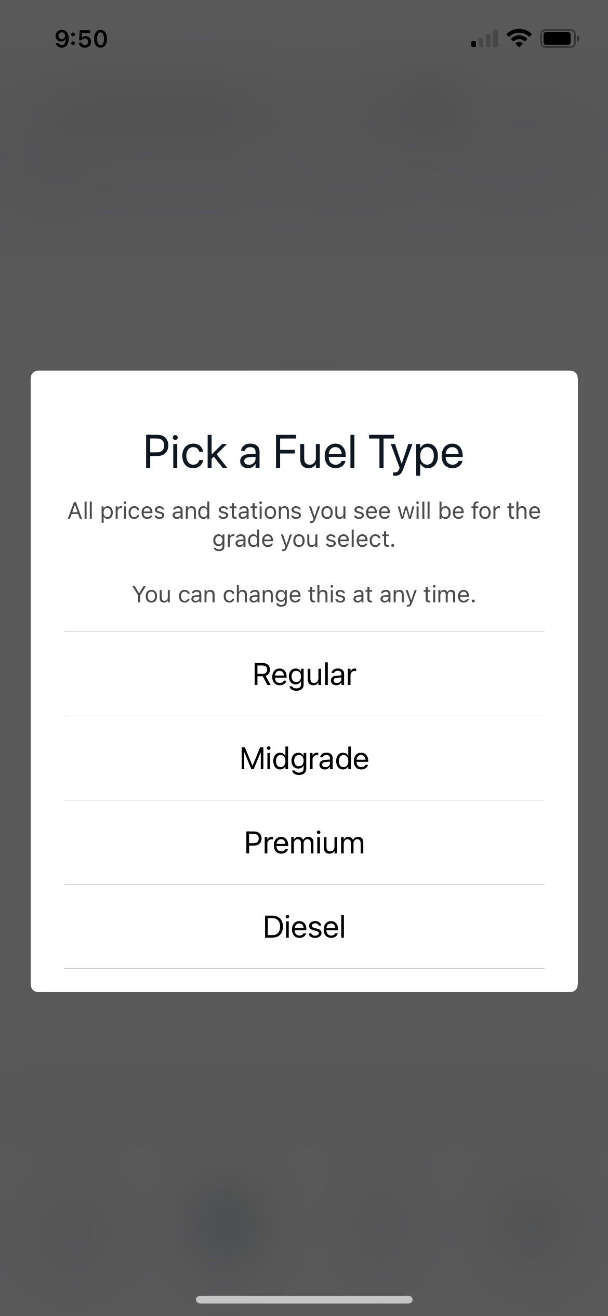The height and width of the screenshot is (1316, 608).
Task: Choose the Diesel row in the dialog
Action: (304, 927)
